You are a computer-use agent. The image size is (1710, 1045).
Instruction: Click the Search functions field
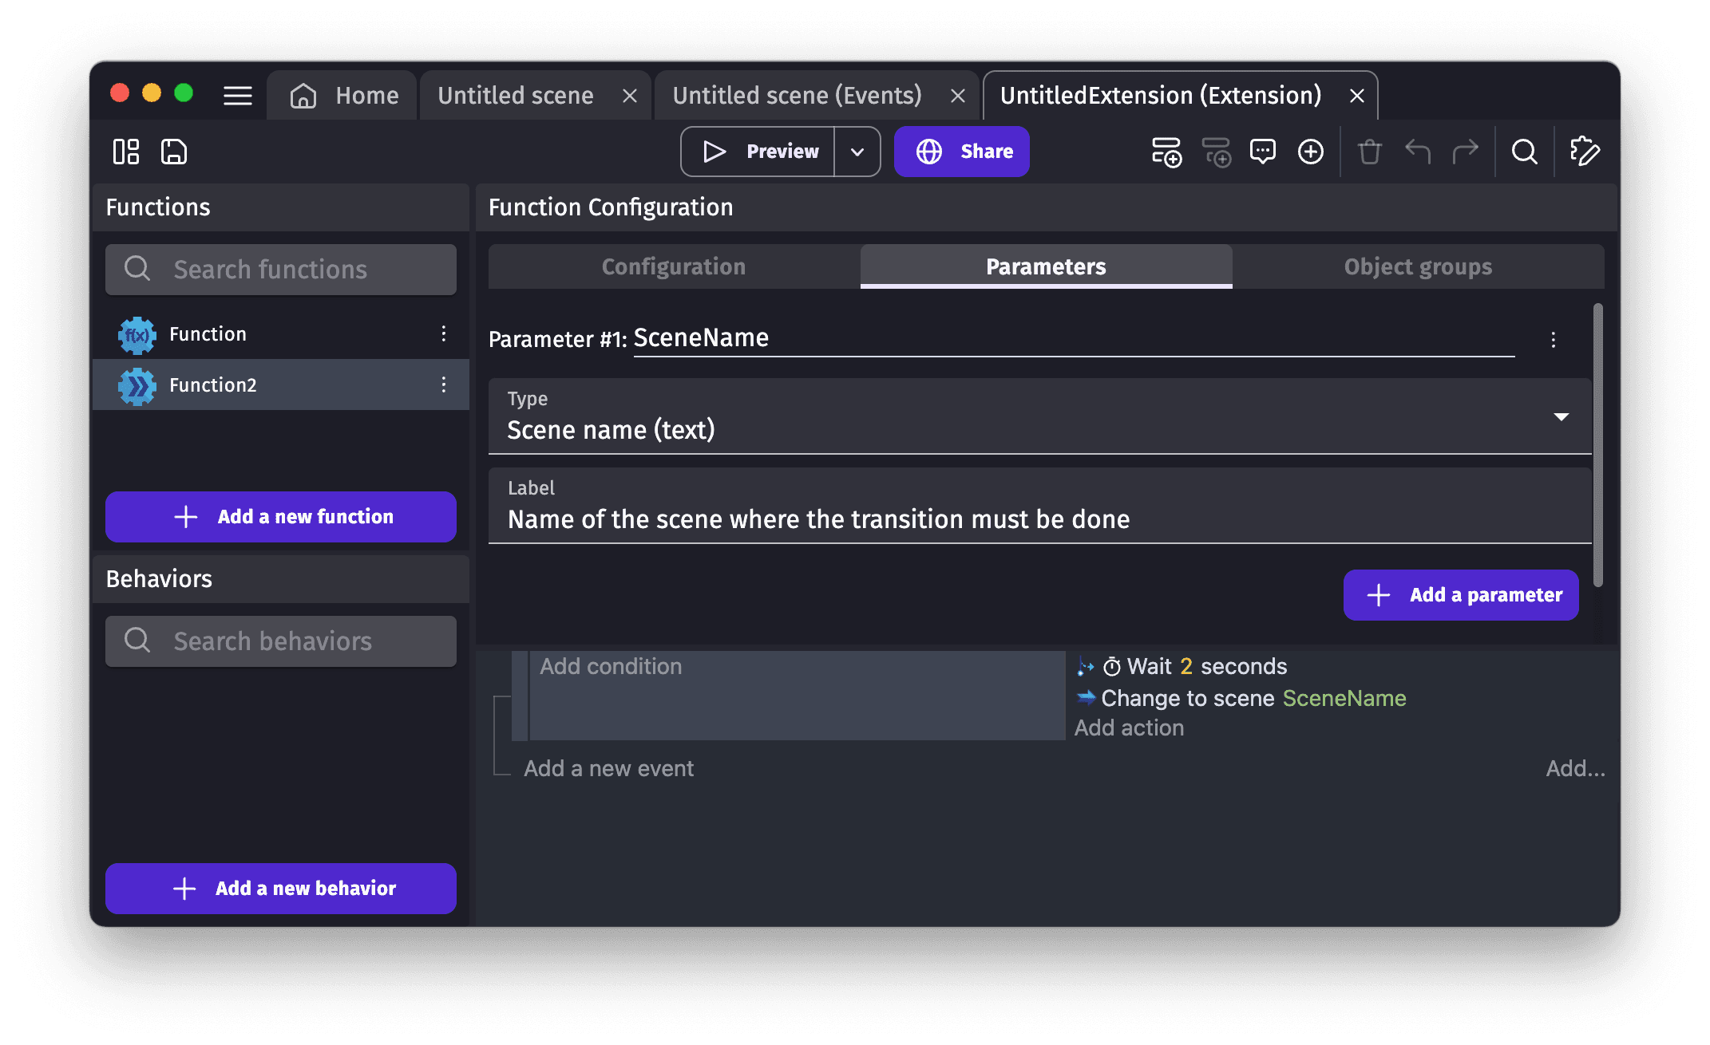(281, 270)
